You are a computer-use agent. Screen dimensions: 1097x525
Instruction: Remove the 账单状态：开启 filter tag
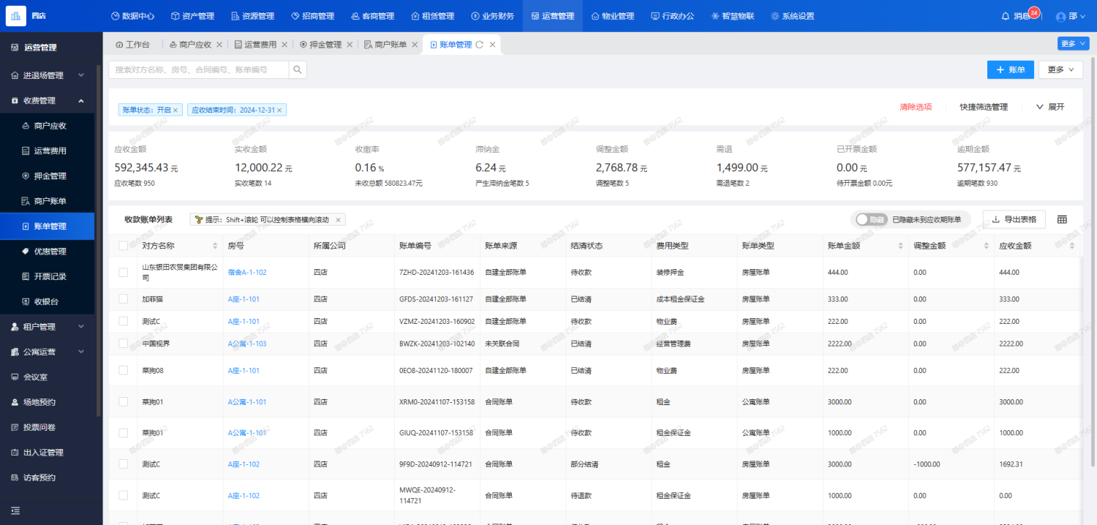click(x=176, y=110)
